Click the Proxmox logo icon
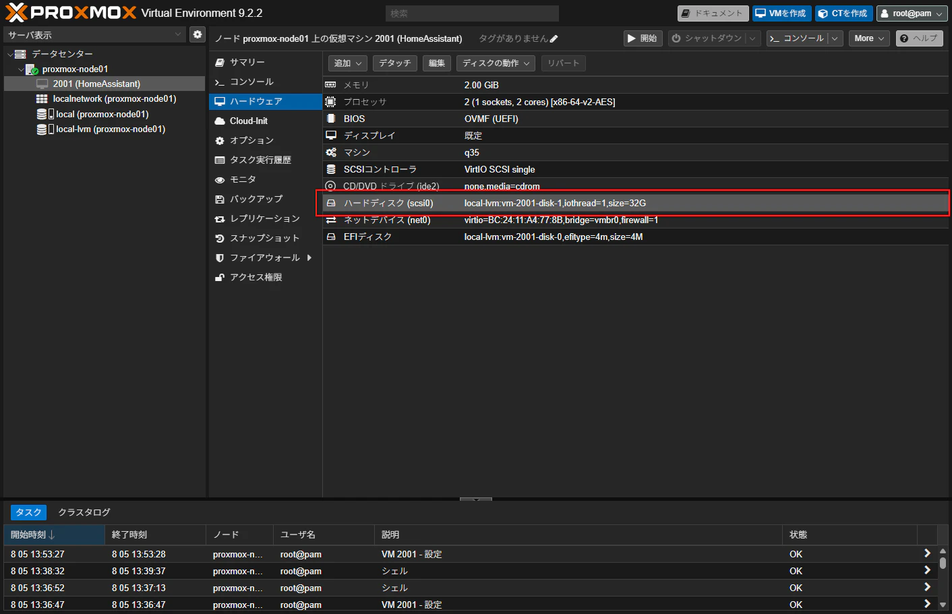Viewport: 952px width, 614px height. [16, 12]
